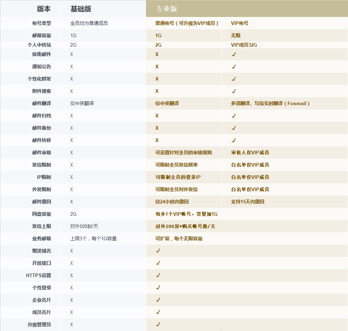Click the 对外500封/天 cell

tap(84, 226)
